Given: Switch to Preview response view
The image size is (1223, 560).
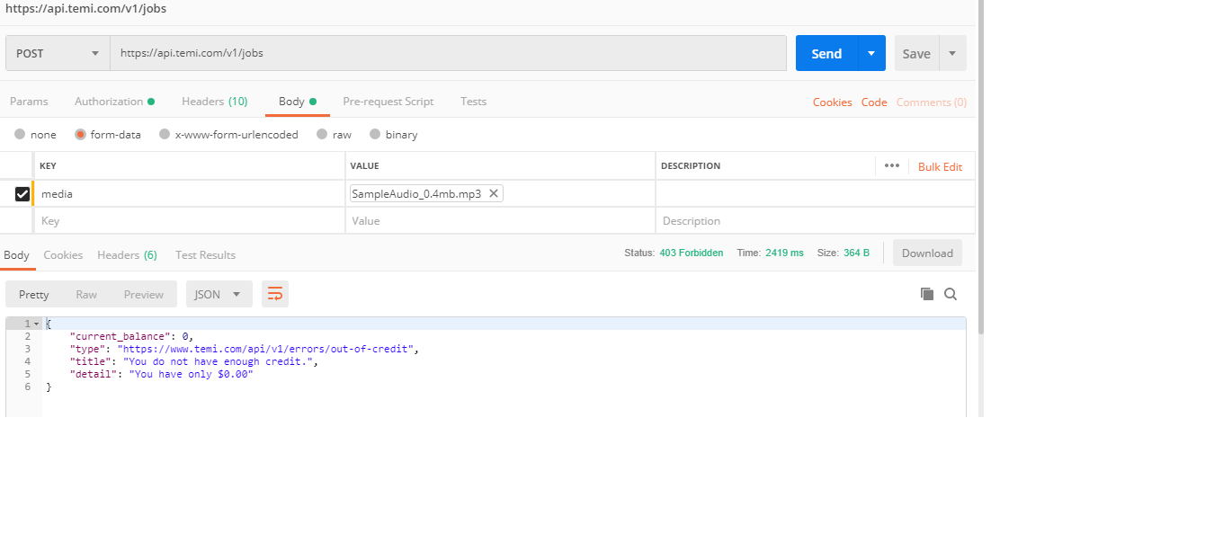Looking at the screenshot, I should (x=144, y=294).
